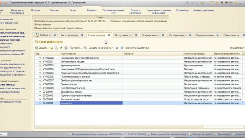Move item up with blue arrow

click(117, 48)
